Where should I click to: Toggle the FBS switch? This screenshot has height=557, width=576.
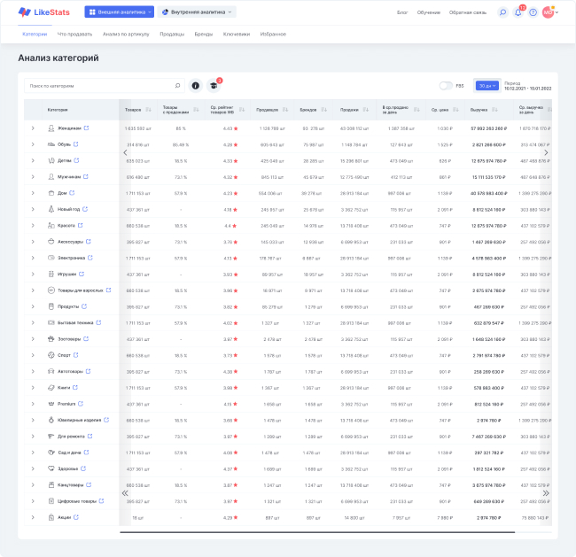pos(446,86)
